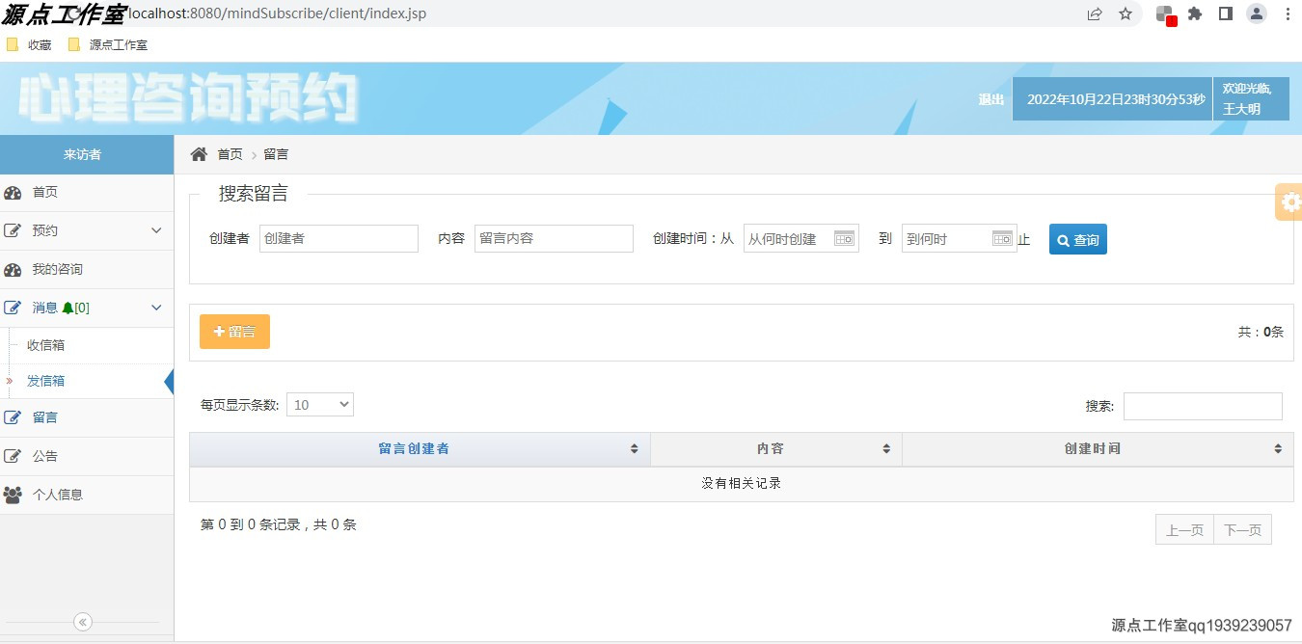The width and height of the screenshot is (1302, 644).
Task: Click the green bell icon next to 消息
Action: [70, 308]
